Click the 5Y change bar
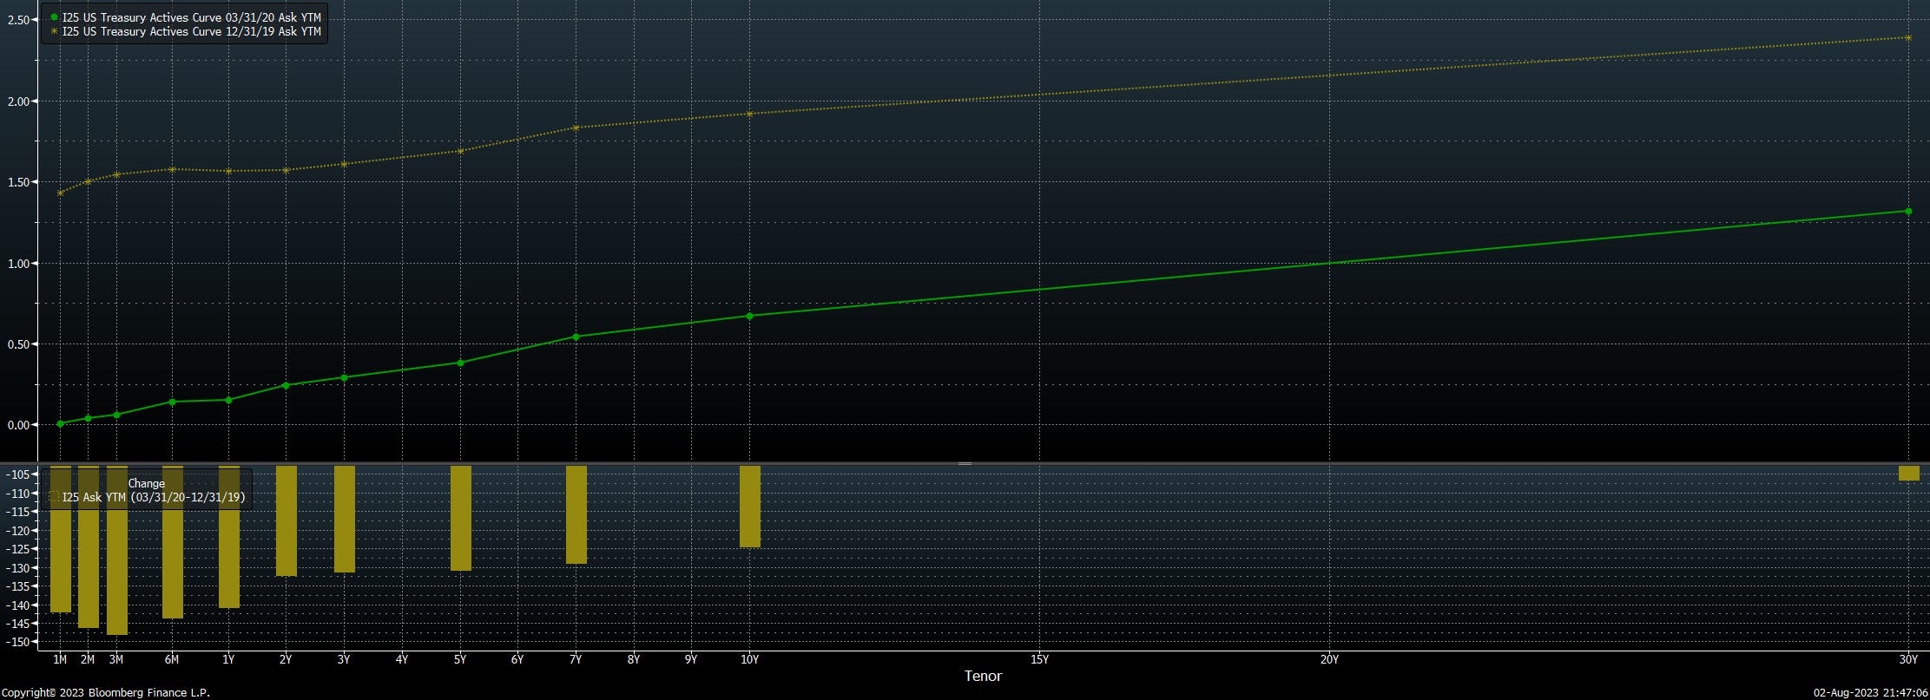The image size is (1930, 700). tap(461, 518)
